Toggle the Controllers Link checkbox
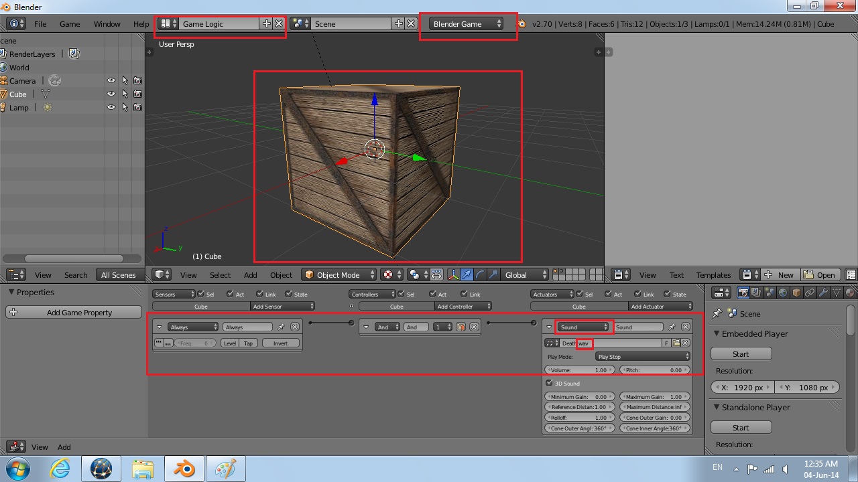Image resolution: width=858 pixels, height=482 pixels. point(463,294)
